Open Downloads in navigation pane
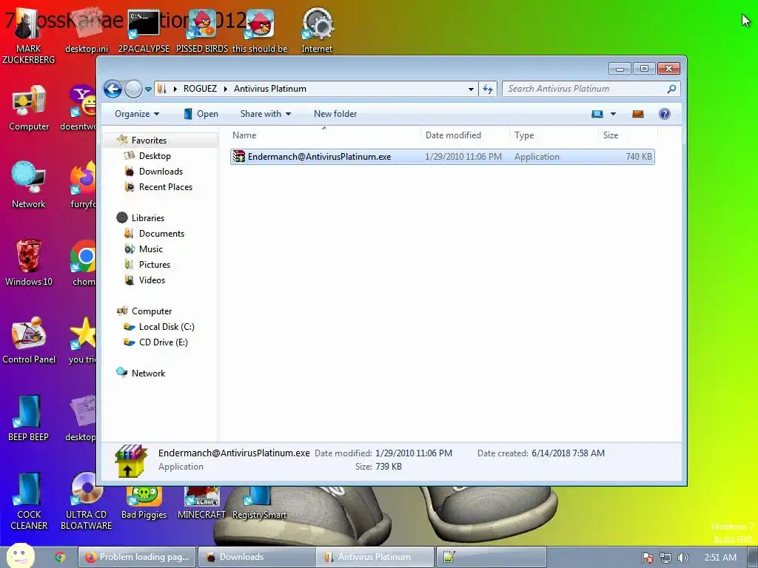 point(161,172)
